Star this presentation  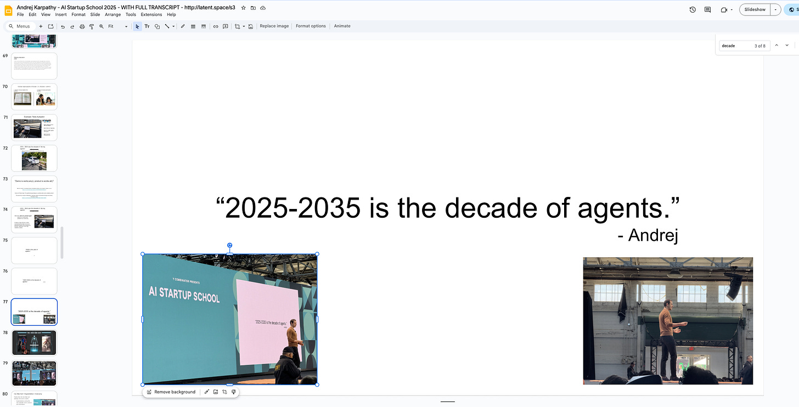[244, 8]
